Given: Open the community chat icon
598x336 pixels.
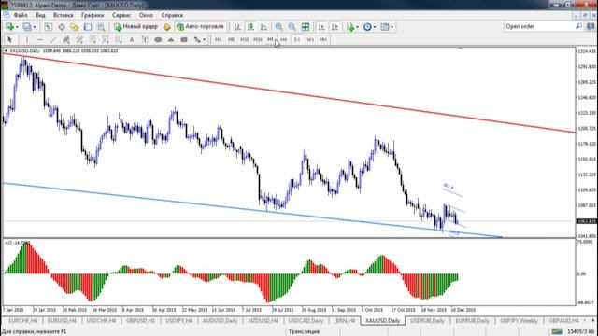Looking at the screenshot, I should [591, 26].
